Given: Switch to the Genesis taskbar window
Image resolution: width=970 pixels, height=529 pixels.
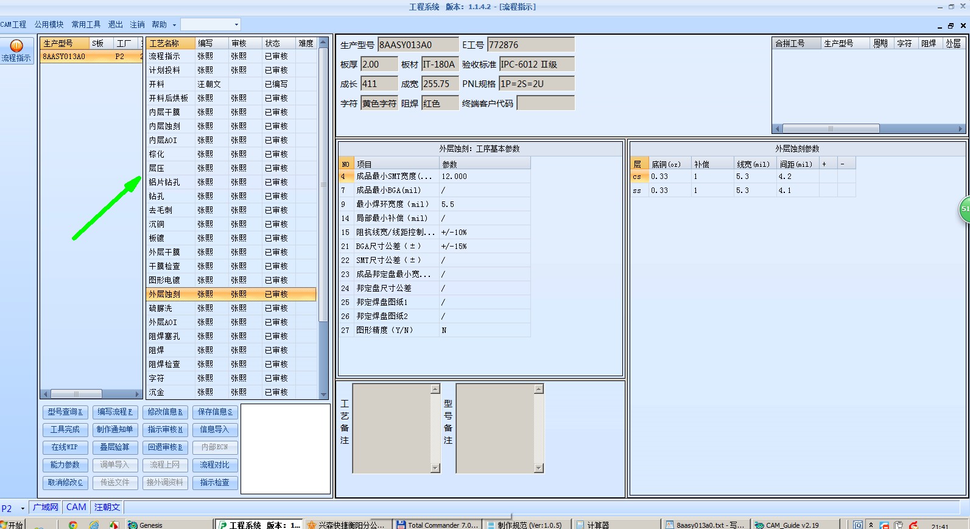Looking at the screenshot, I should click(x=169, y=525).
